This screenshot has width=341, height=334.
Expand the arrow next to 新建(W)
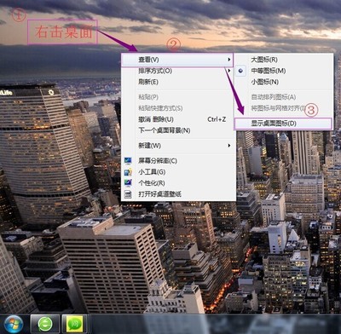(229, 146)
